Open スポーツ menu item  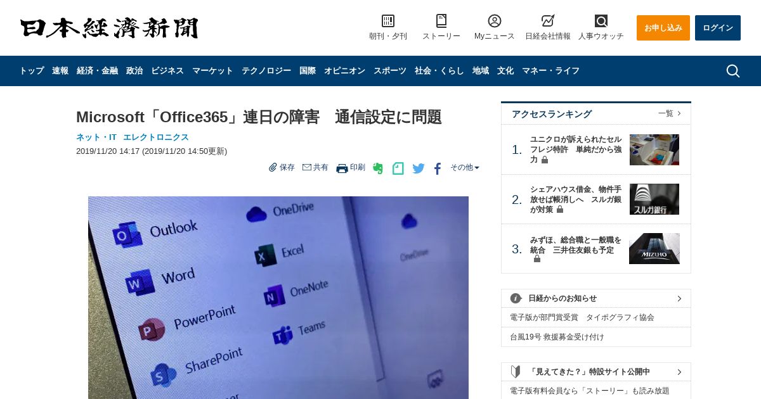[390, 71]
